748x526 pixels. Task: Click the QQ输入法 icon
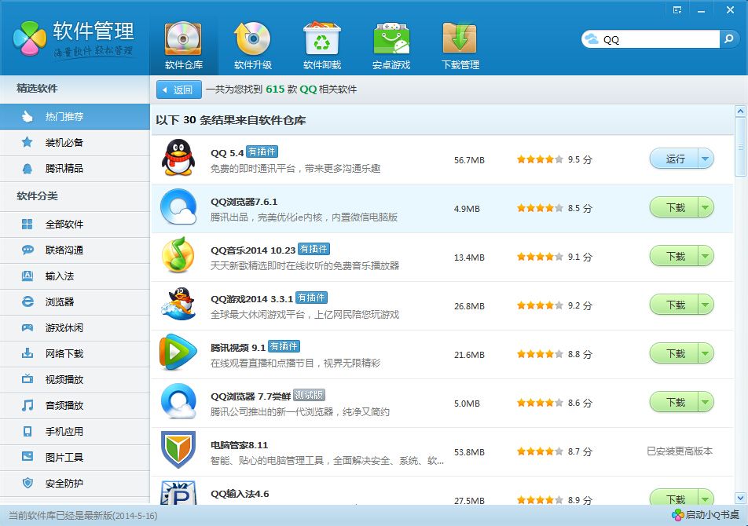tap(178, 493)
